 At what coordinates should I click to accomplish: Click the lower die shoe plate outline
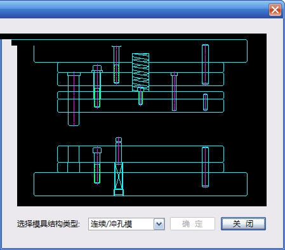(140, 184)
